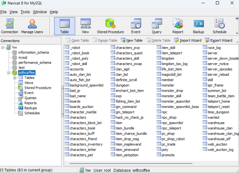
Task: Select the _robot table icon
Action: [67, 47]
